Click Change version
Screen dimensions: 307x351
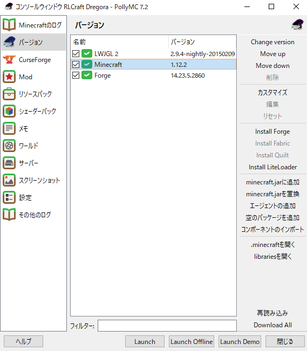272,42
